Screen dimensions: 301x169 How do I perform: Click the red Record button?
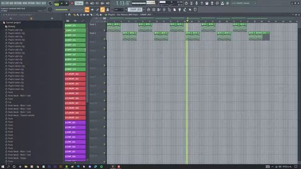click(72, 3)
